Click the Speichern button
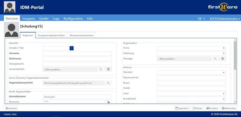Screen dimensions: 241x117 pos(182,108)
